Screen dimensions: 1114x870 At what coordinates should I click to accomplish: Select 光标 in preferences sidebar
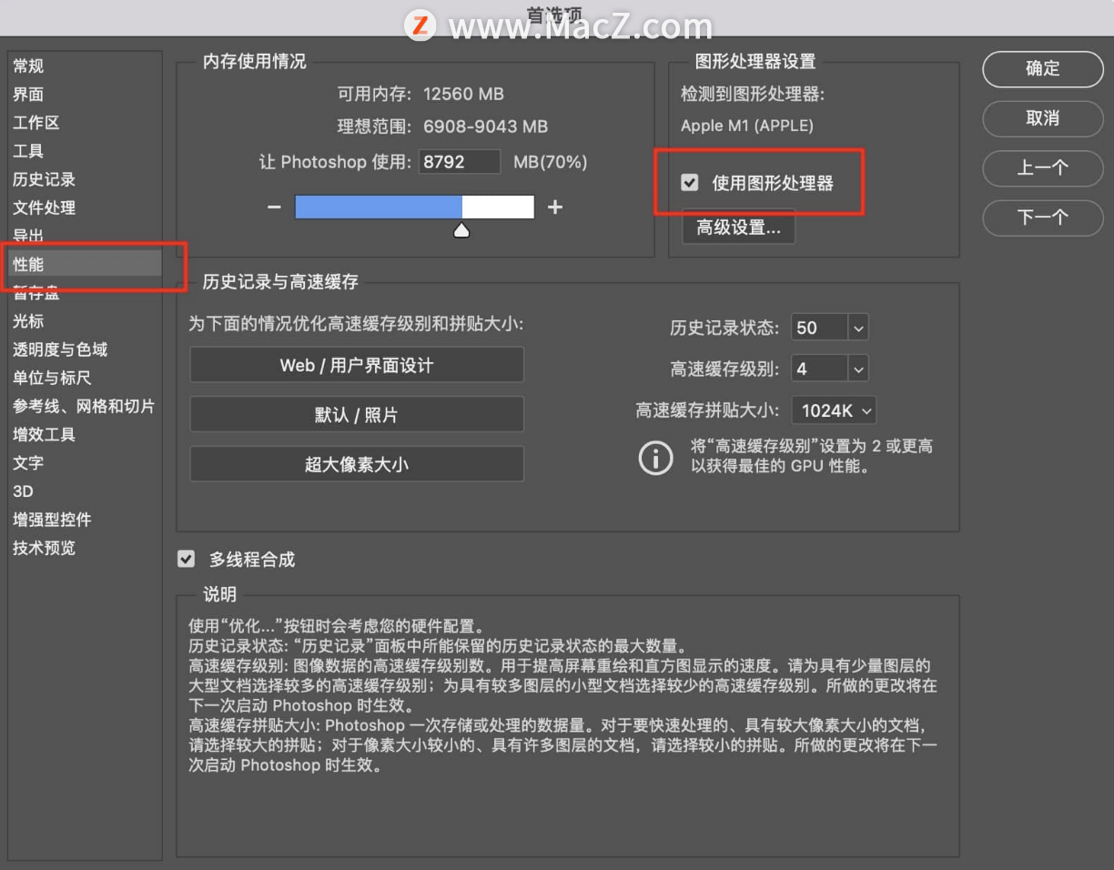tap(28, 320)
